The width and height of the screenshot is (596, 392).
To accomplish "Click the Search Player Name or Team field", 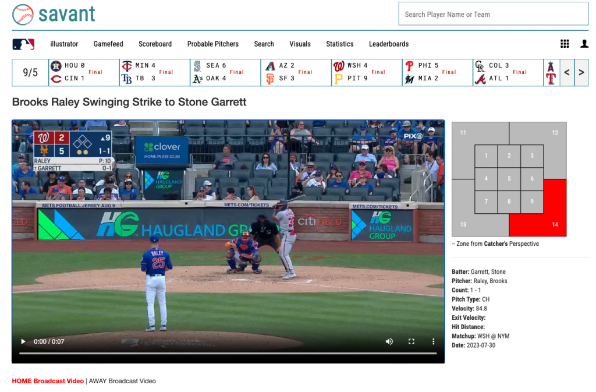I will tap(493, 14).
